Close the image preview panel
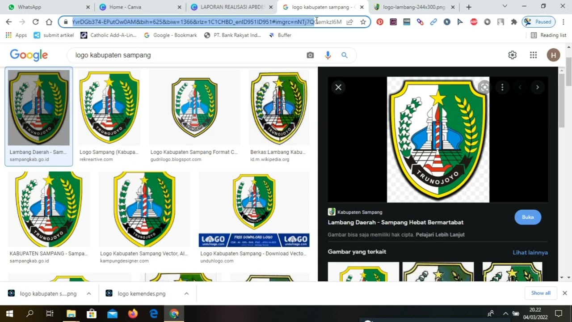This screenshot has height=322, width=572. 338,87
